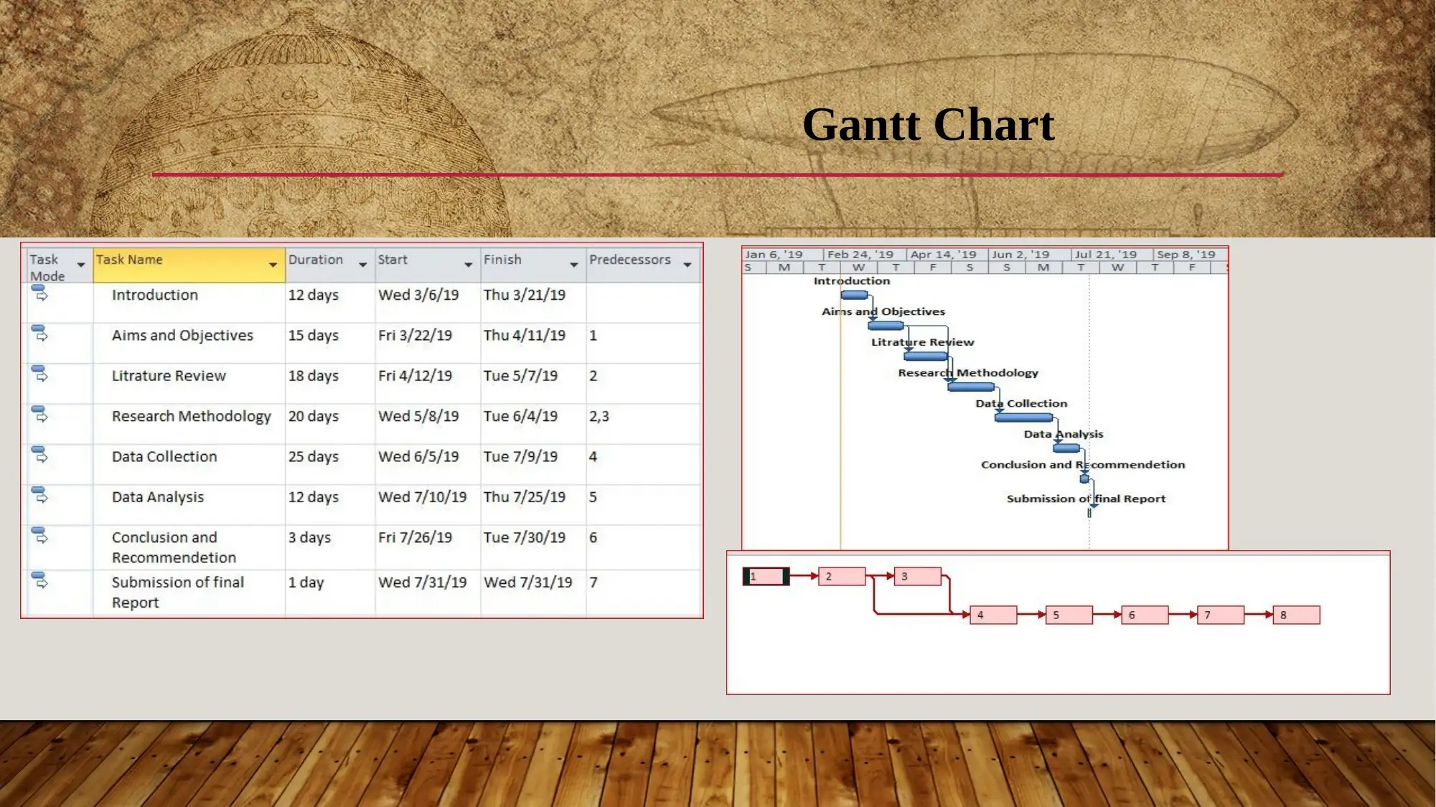1436x807 pixels.
Task: Click the Thu 3/21/19 finish date
Action: point(533,302)
